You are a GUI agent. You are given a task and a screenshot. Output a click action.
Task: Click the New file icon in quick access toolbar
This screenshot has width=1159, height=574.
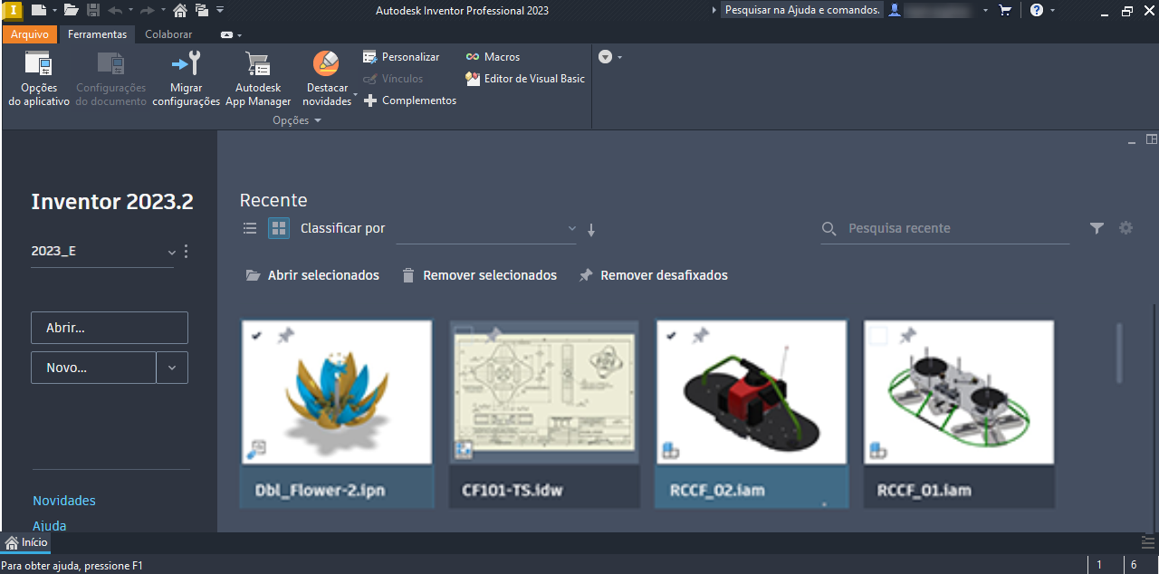[38, 11]
